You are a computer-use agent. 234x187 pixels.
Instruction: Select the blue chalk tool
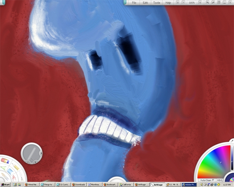[x=10, y=171]
